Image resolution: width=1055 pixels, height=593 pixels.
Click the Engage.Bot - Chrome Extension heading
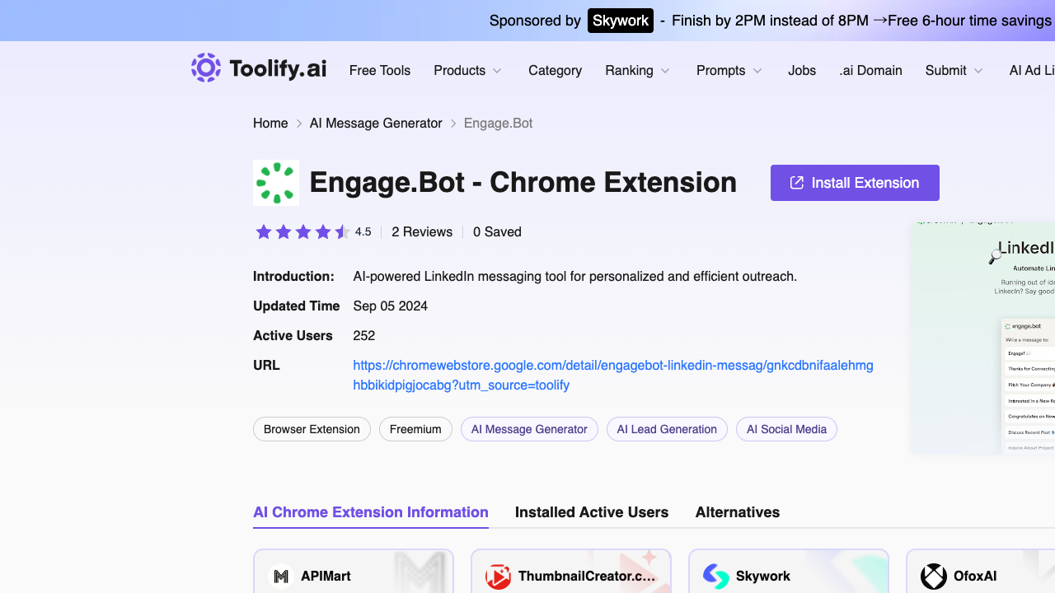[523, 183]
